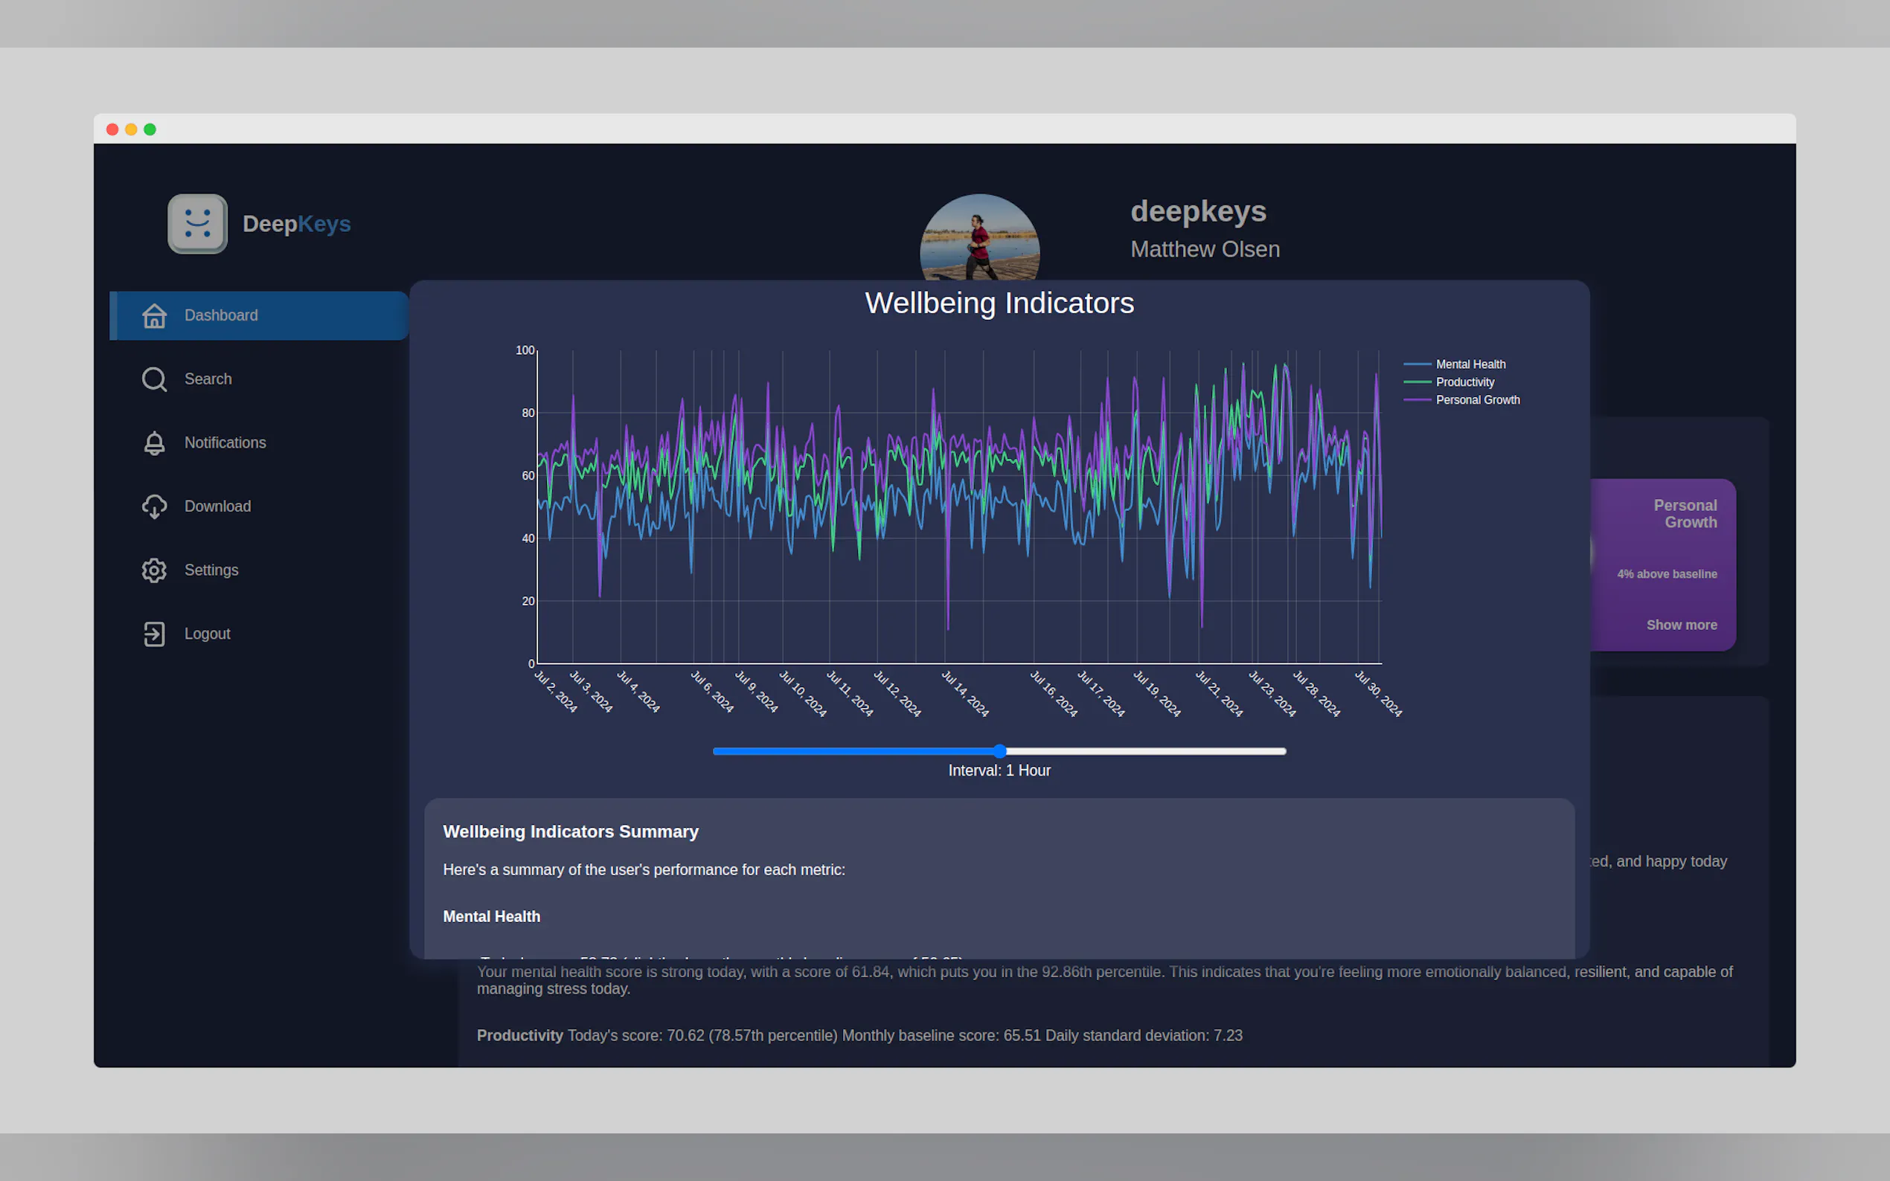Click the DeepKeys smiley logo icon

click(197, 224)
